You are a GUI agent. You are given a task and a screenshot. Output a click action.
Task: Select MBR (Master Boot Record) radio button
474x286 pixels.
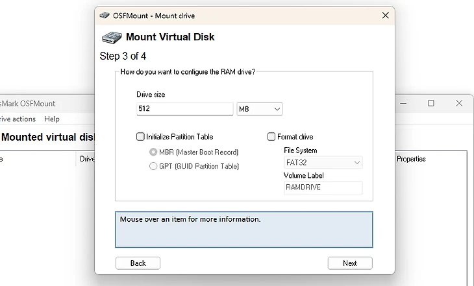click(x=153, y=152)
